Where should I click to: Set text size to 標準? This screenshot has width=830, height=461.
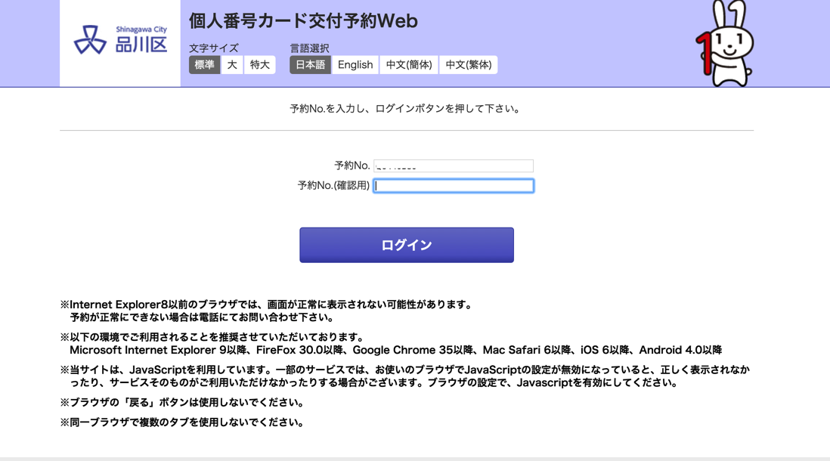[x=204, y=65]
